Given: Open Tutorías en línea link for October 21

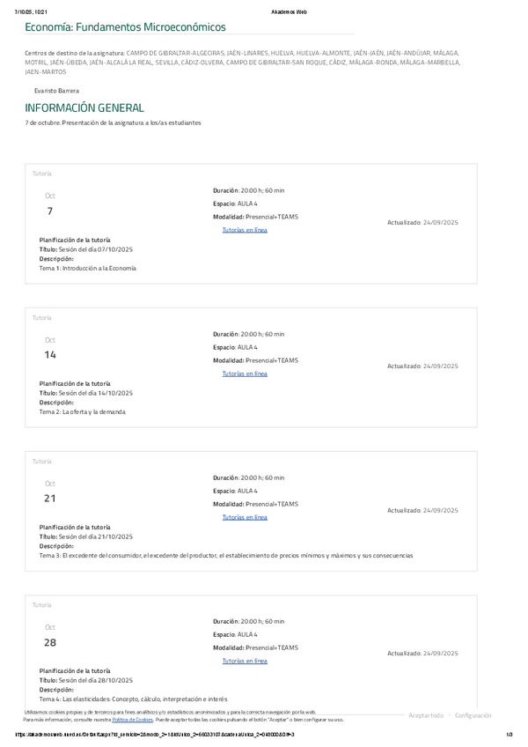Looking at the screenshot, I should 245,517.
